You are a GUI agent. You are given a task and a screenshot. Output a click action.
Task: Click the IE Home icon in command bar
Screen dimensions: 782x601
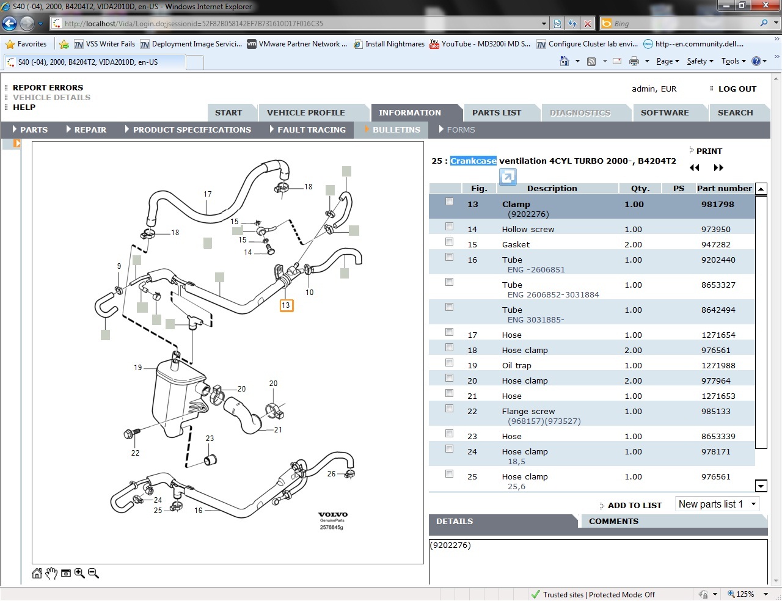(x=565, y=61)
